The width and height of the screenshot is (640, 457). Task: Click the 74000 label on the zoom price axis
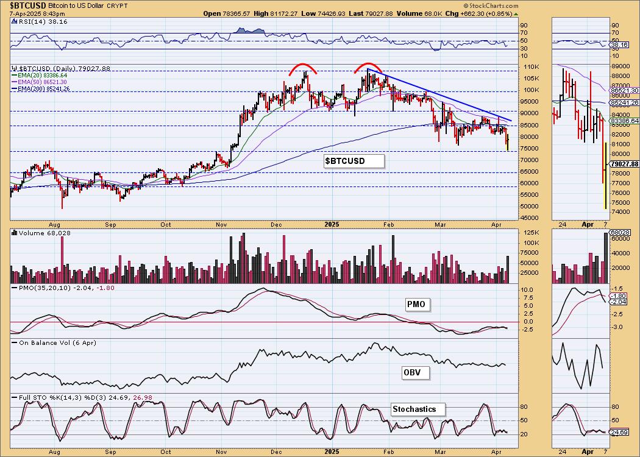point(621,212)
